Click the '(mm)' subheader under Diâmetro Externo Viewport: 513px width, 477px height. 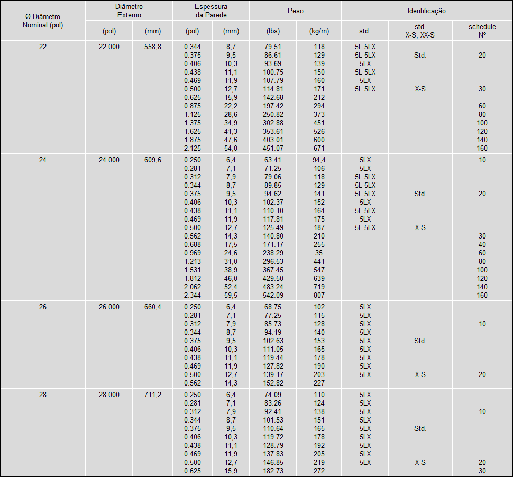pyautogui.click(x=153, y=31)
